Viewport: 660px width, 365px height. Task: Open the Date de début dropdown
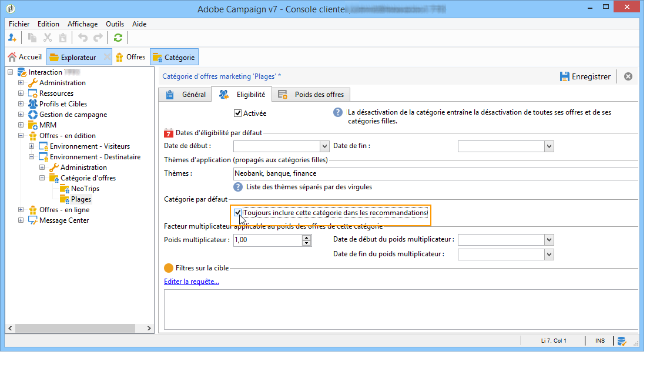pos(324,146)
